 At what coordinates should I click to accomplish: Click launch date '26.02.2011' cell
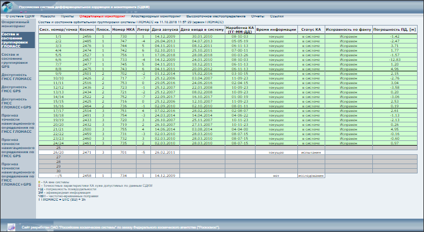coord(165,153)
